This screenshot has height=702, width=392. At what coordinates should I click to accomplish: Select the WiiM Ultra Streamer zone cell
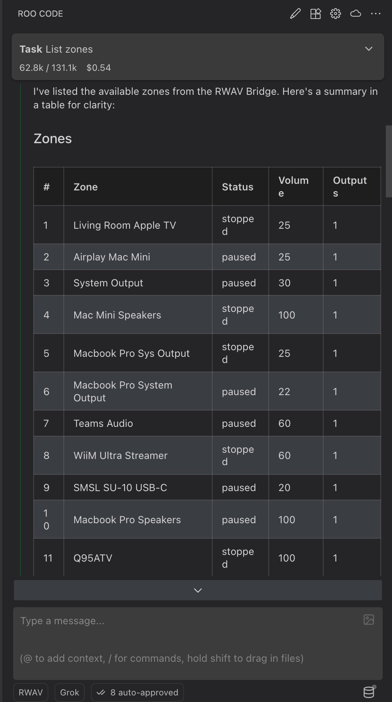(x=120, y=455)
